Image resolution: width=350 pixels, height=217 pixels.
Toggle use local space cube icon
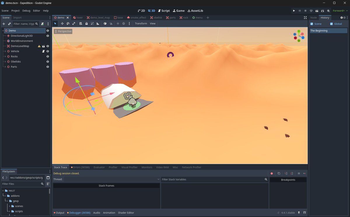click(x=105, y=23)
